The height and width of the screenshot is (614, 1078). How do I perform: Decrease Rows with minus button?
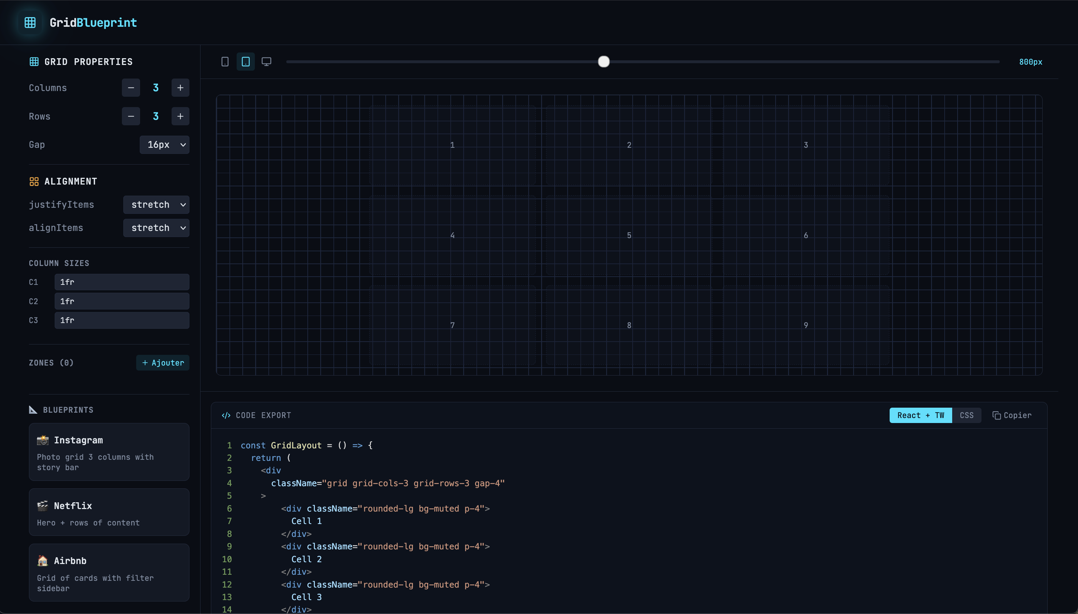(131, 116)
